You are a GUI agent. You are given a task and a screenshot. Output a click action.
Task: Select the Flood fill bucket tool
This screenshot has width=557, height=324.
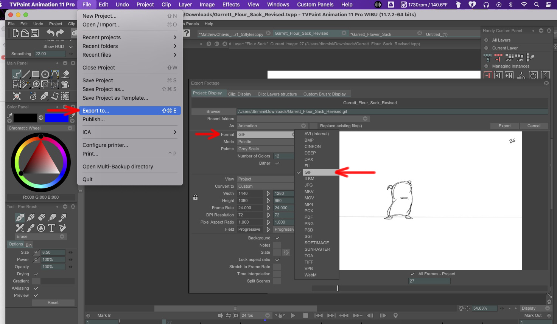(x=66, y=74)
